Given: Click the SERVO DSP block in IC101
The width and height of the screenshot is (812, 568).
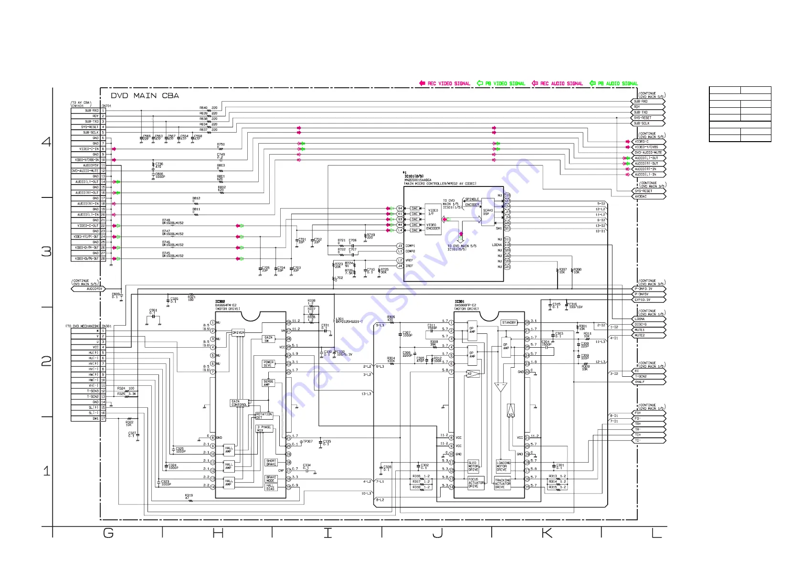Looking at the screenshot, I should pos(488,212).
